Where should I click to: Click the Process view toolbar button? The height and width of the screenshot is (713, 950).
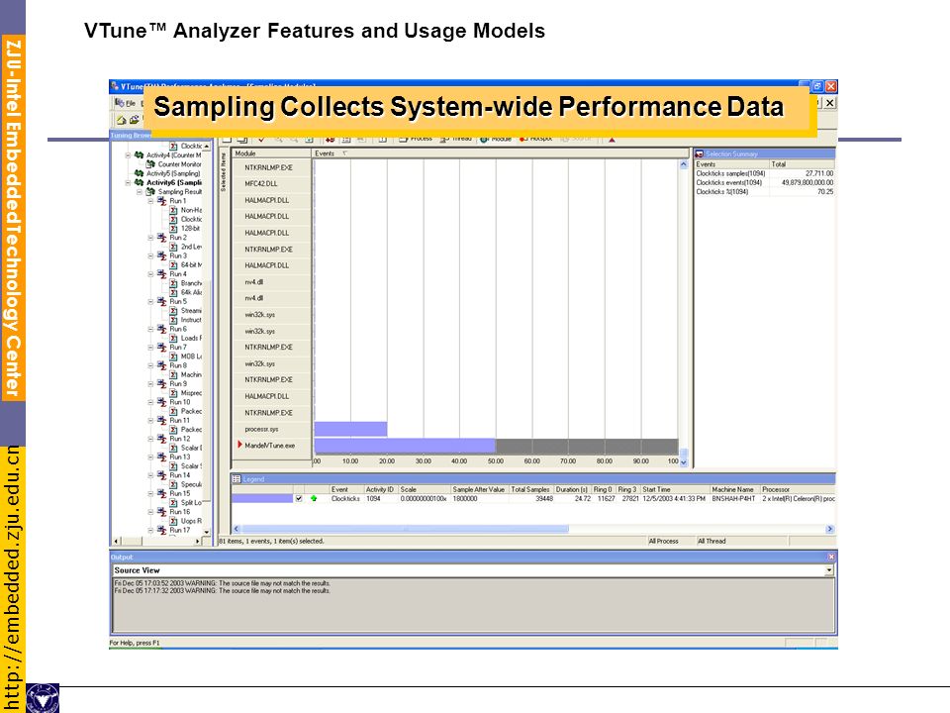point(416,140)
